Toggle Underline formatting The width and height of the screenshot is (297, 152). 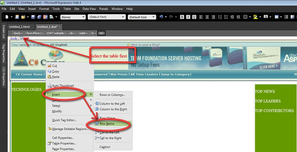click(194, 17)
